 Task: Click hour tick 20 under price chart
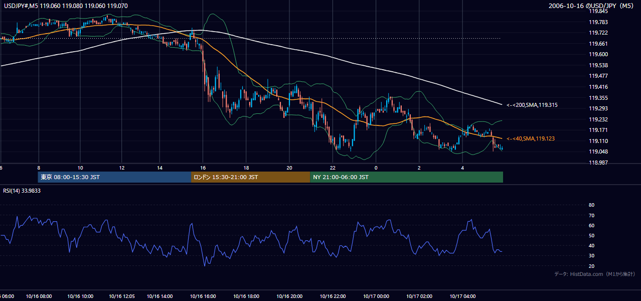(289, 168)
